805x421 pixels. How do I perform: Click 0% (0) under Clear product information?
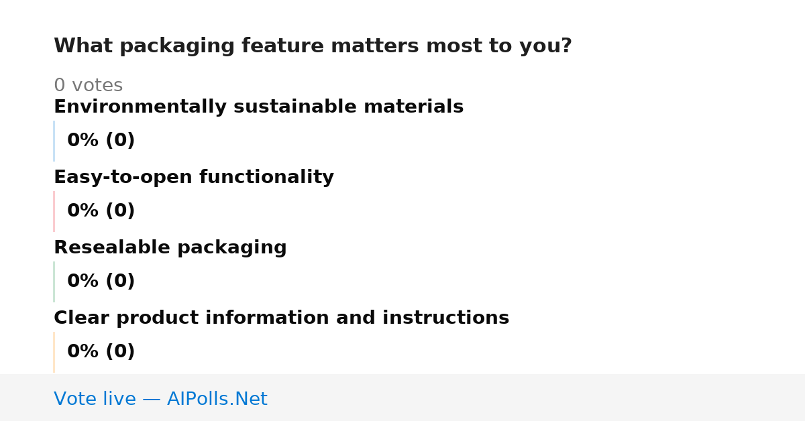tap(101, 352)
